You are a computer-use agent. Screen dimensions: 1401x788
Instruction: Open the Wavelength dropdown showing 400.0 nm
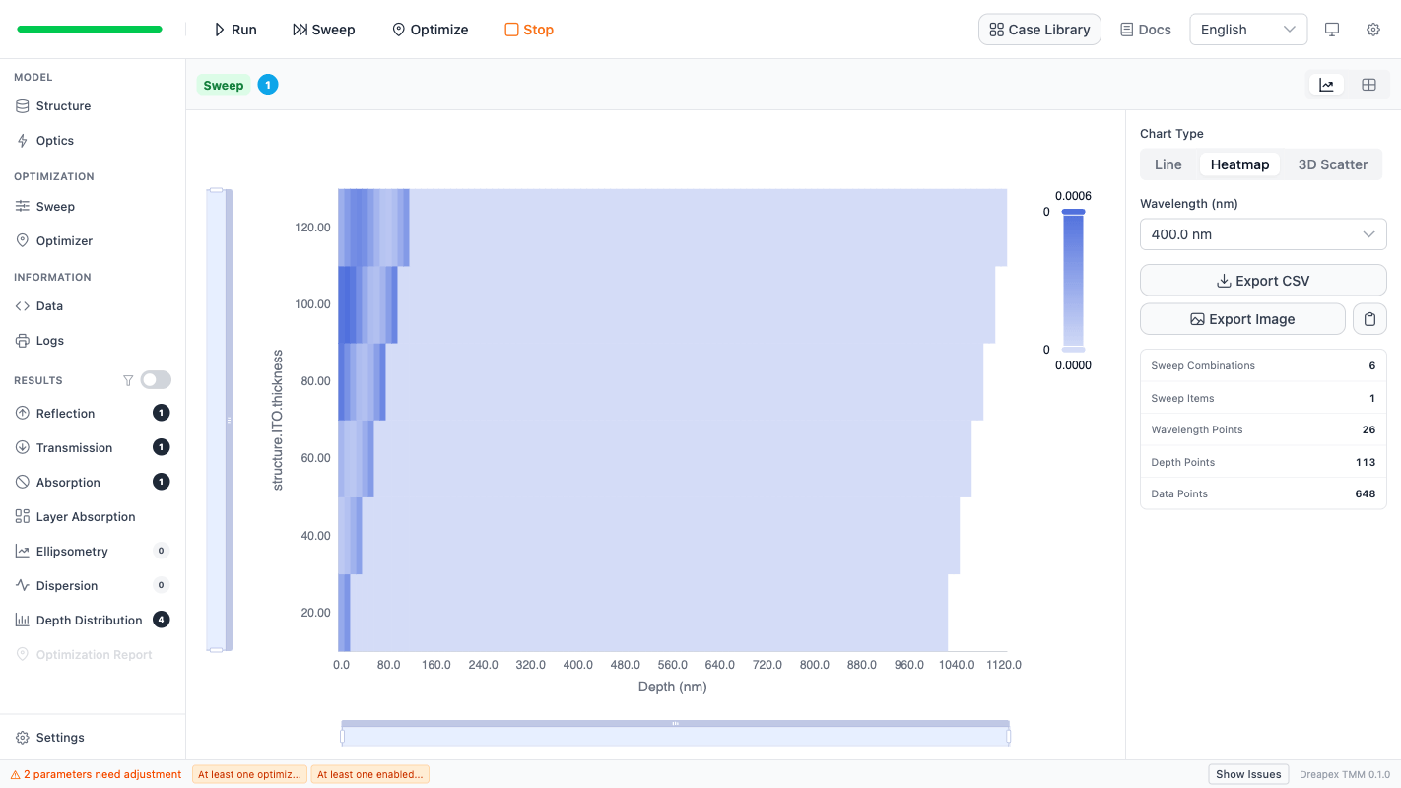1262,233
